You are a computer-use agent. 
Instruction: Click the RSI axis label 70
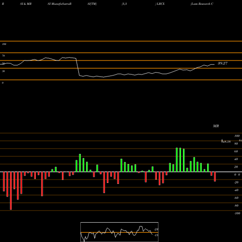tap(3, 56)
